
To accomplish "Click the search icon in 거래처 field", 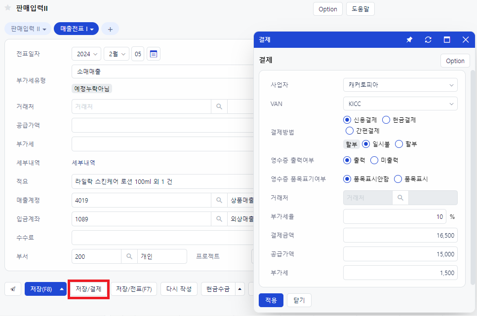I will (219, 106).
